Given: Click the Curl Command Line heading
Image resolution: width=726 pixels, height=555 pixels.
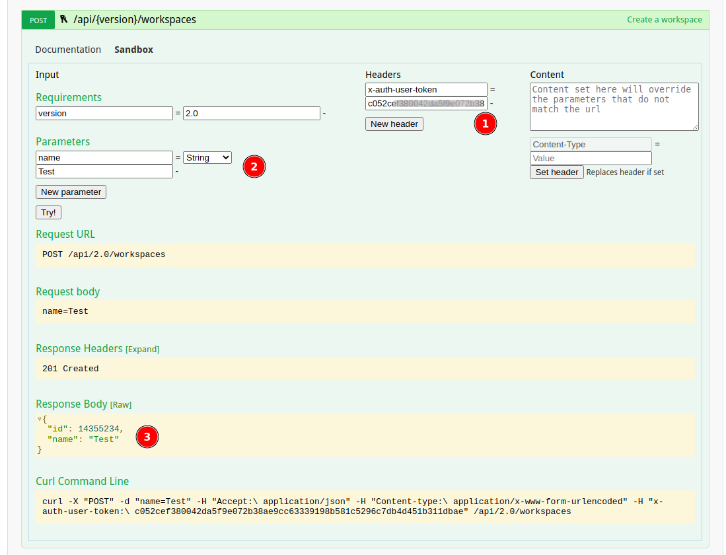Looking at the screenshot, I should pyautogui.click(x=83, y=482).
